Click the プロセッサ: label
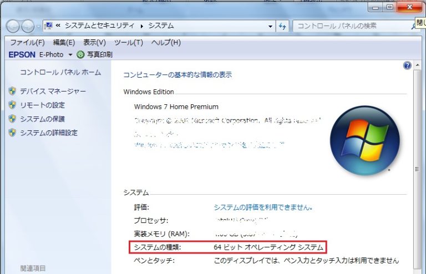This screenshot has height=274, width=426. point(151,221)
